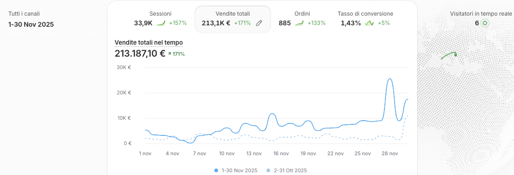
Task: Click the Ordini sparkline trend icon
Action: 299,23
